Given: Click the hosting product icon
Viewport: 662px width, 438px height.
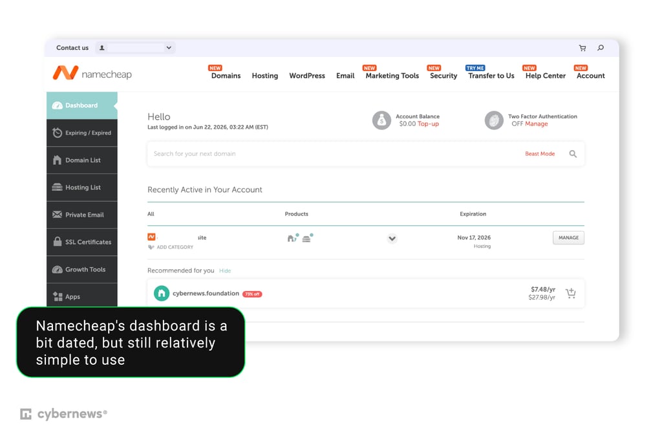Looking at the screenshot, I should point(307,238).
